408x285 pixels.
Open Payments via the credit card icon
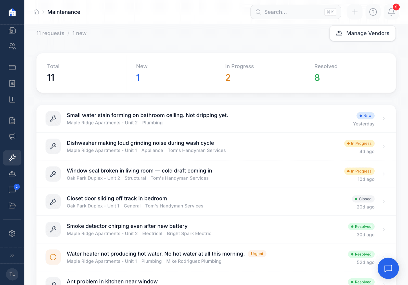click(12, 67)
